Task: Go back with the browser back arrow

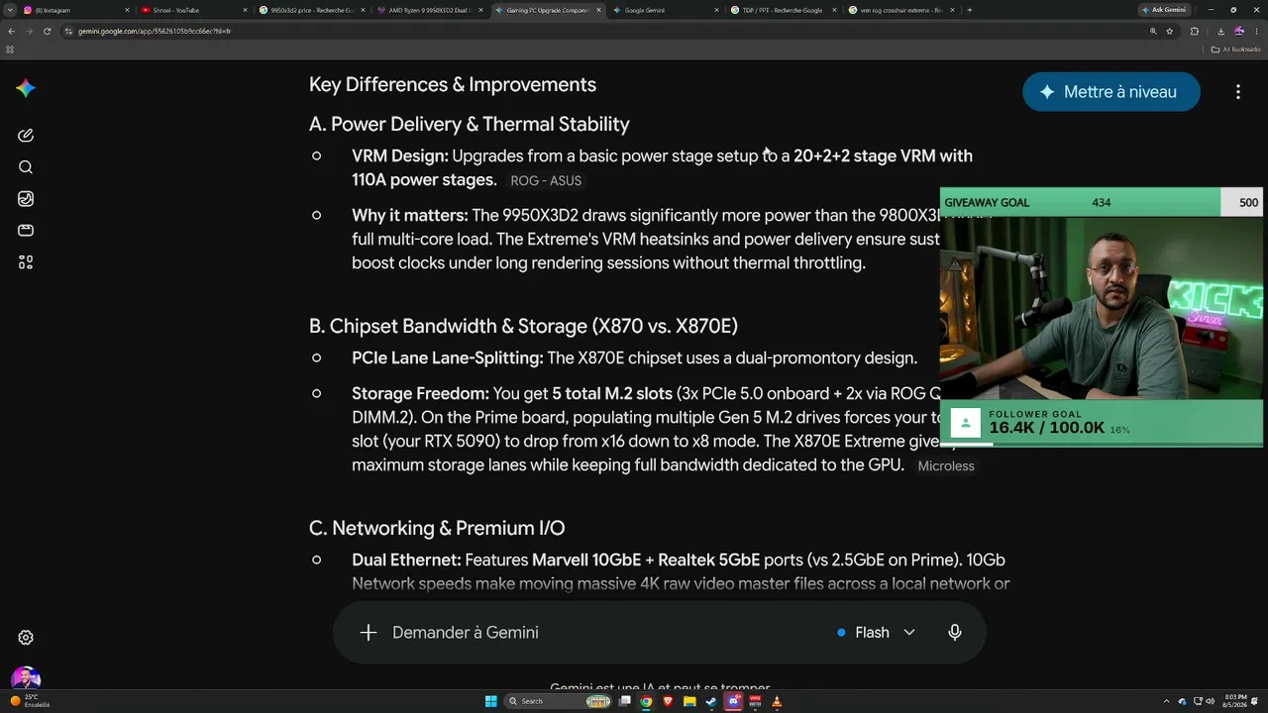Action: pos(11,31)
